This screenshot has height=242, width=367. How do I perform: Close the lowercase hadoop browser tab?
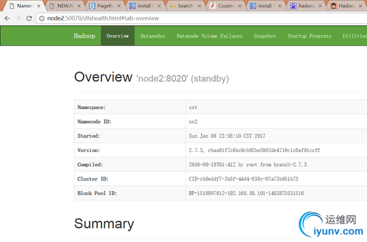point(320,6)
